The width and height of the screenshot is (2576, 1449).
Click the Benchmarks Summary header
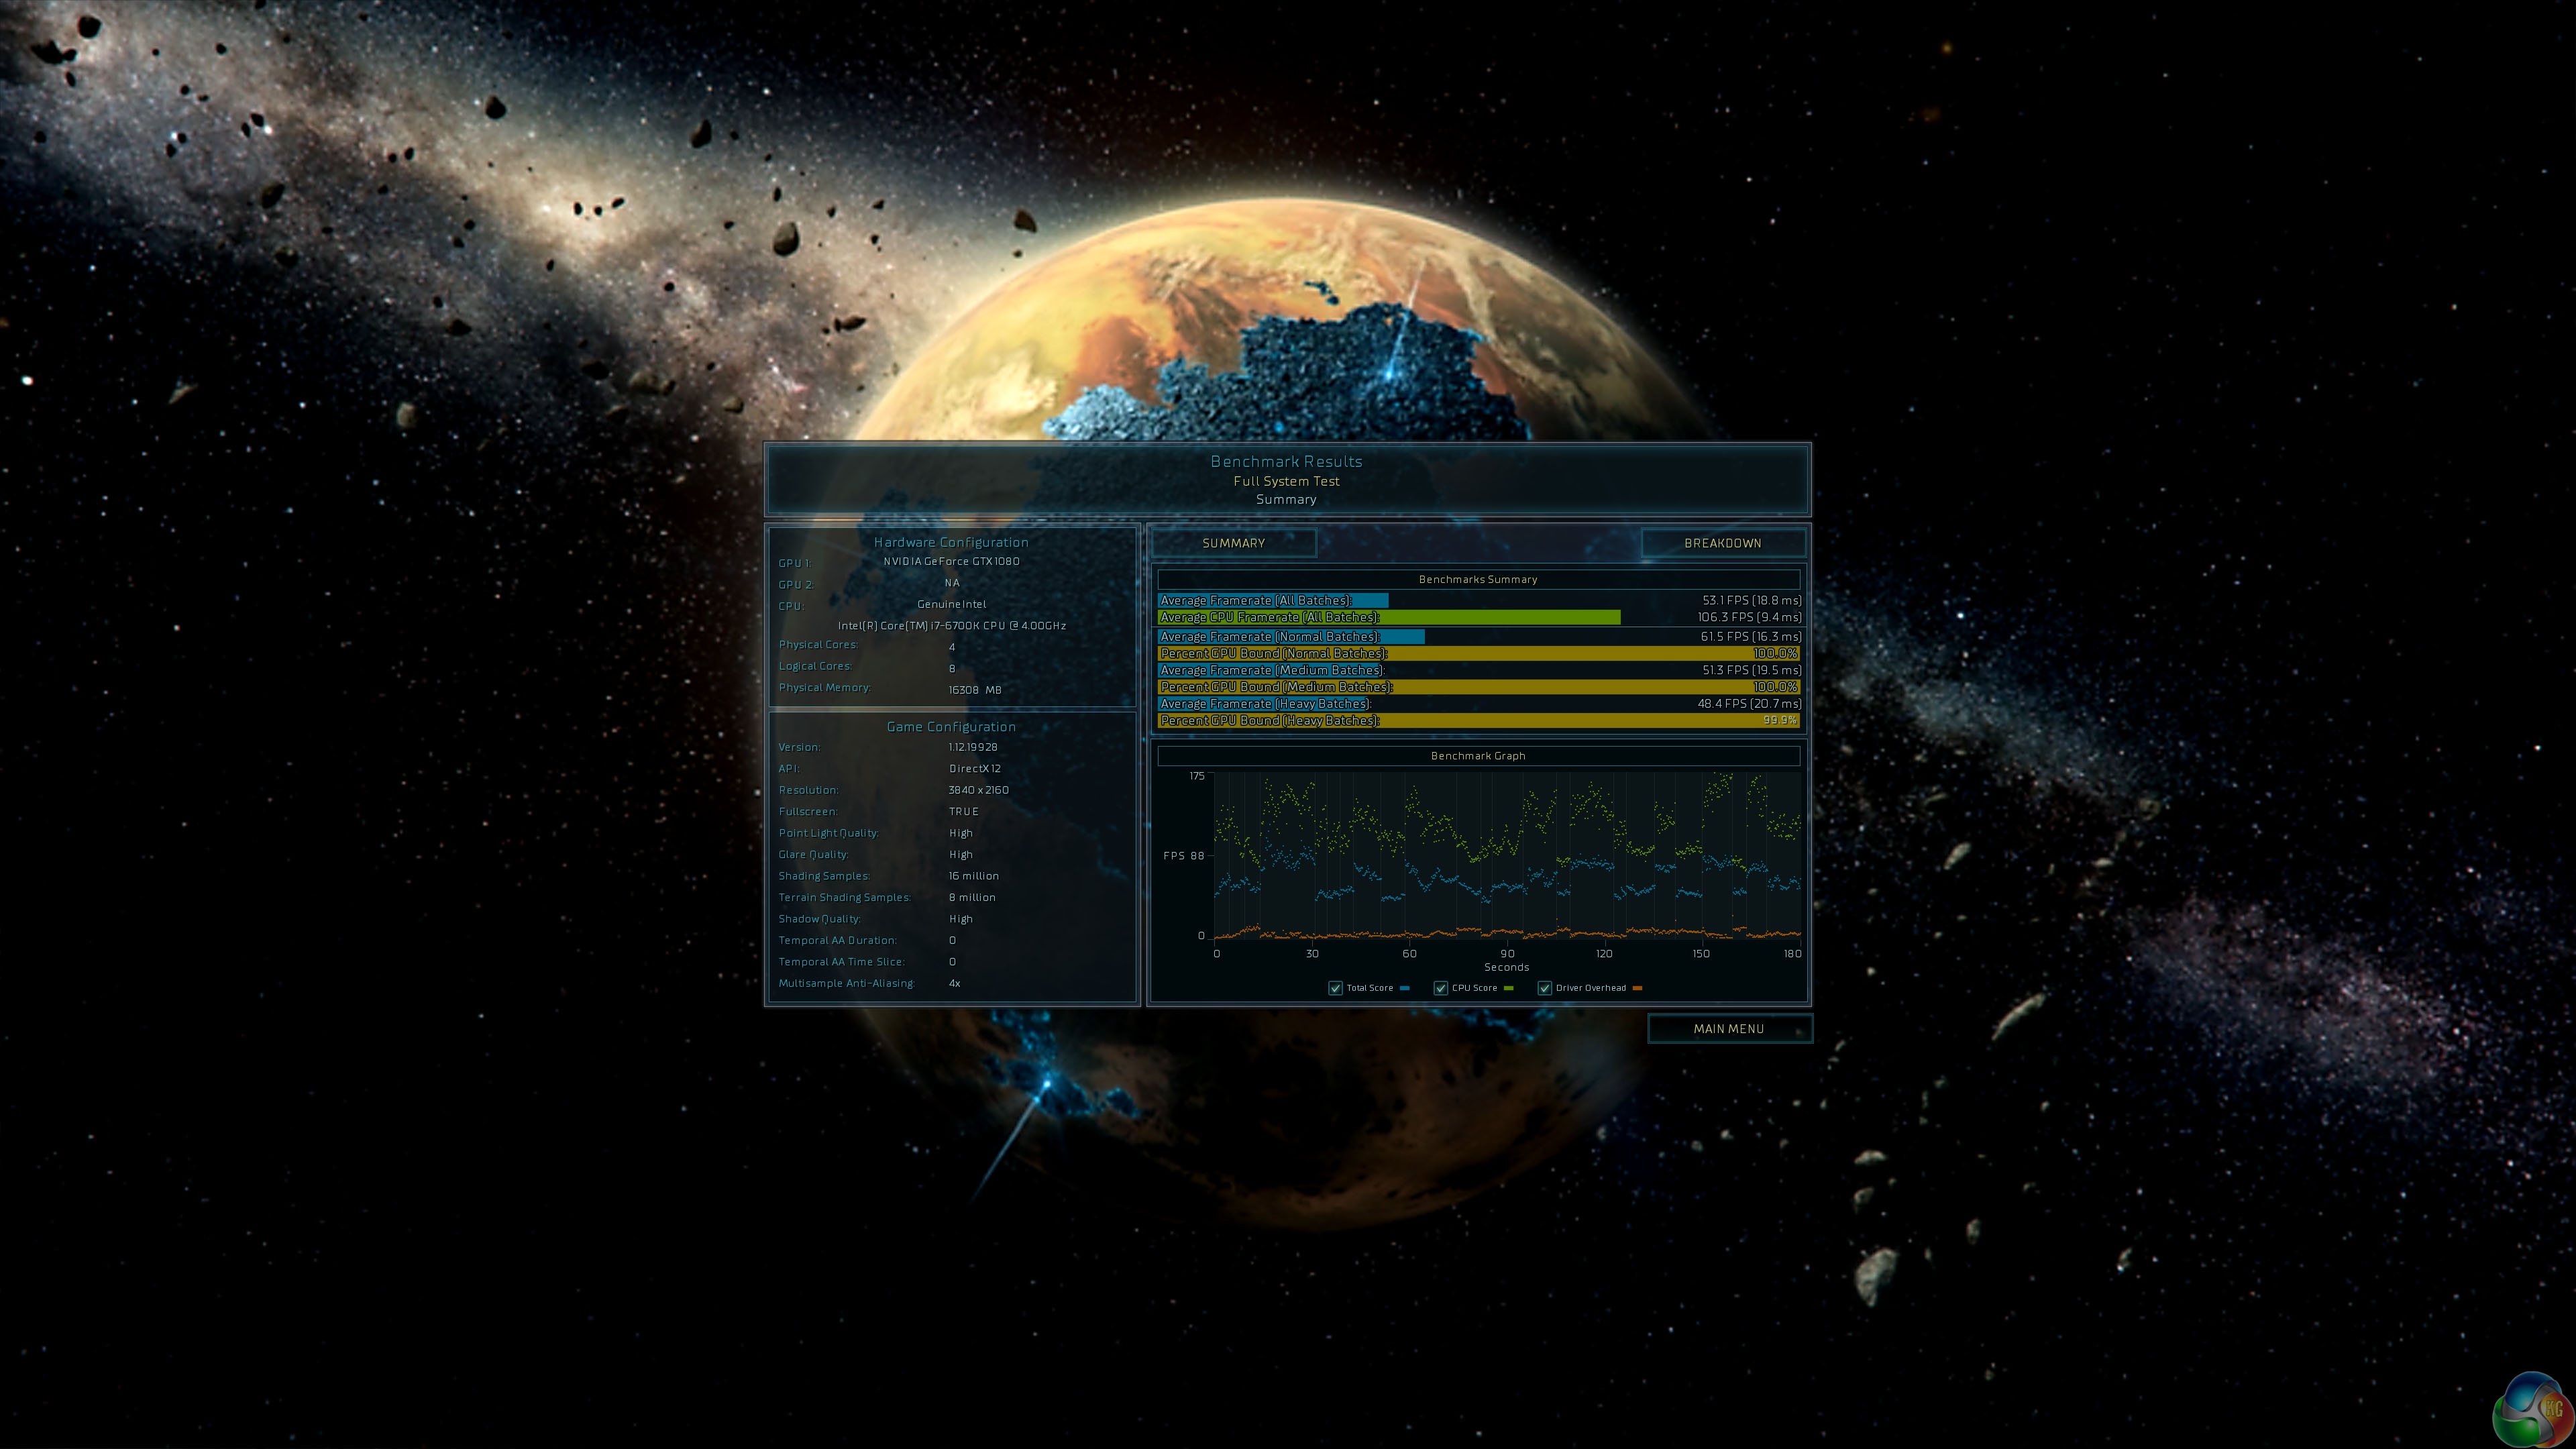[1478, 579]
